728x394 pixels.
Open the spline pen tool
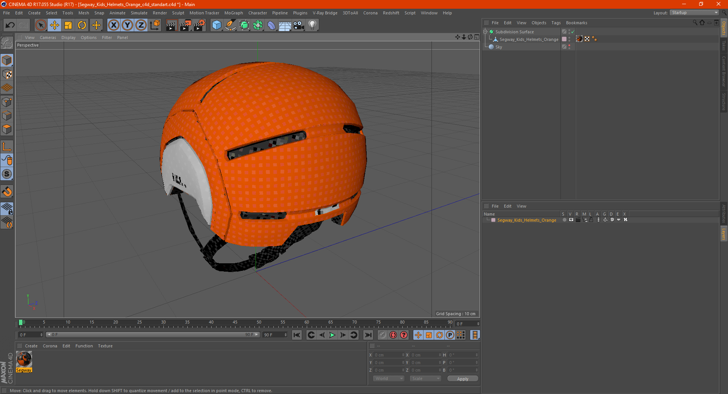[231, 25]
